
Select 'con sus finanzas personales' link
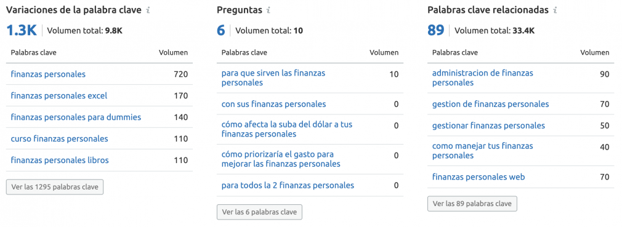pyautogui.click(x=273, y=104)
